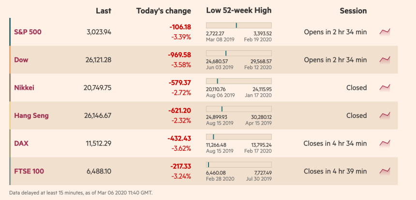Click the S&P 500 52-week range bar
The image size is (416, 200).
[x=238, y=25]
